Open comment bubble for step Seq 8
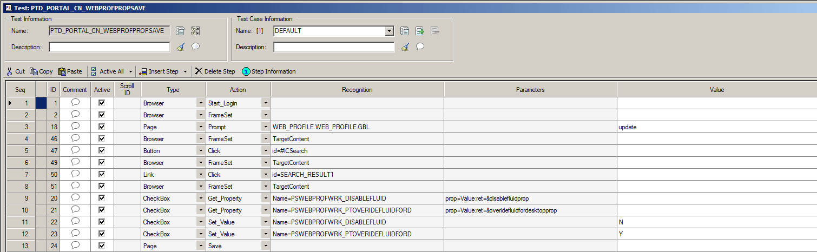This screenshot has width=817, height=252. [75, 186]
